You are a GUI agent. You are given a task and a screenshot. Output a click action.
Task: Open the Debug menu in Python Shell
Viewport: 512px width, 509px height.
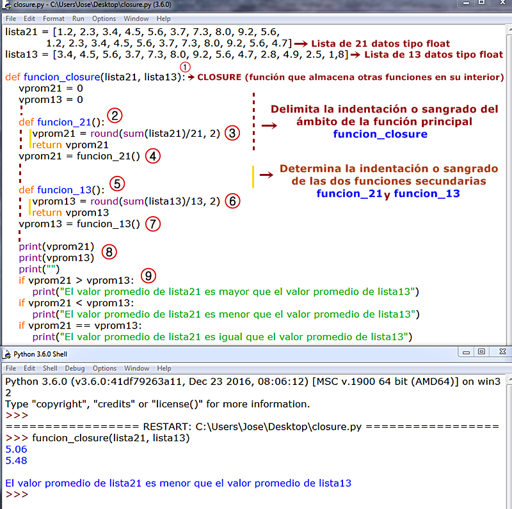click(x=74, y=368)
